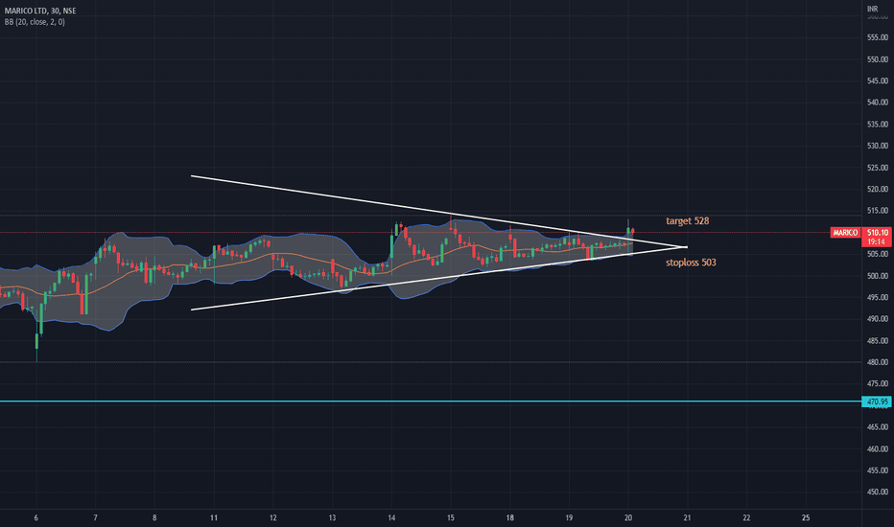Open the BB (20, close, 2, 0) indicator legend
This screenshot has height=527, width=894.
coord(35,22)
